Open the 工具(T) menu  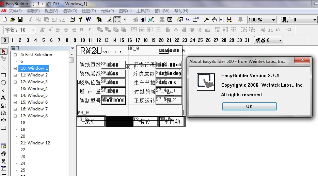click(x=143, y=11)
